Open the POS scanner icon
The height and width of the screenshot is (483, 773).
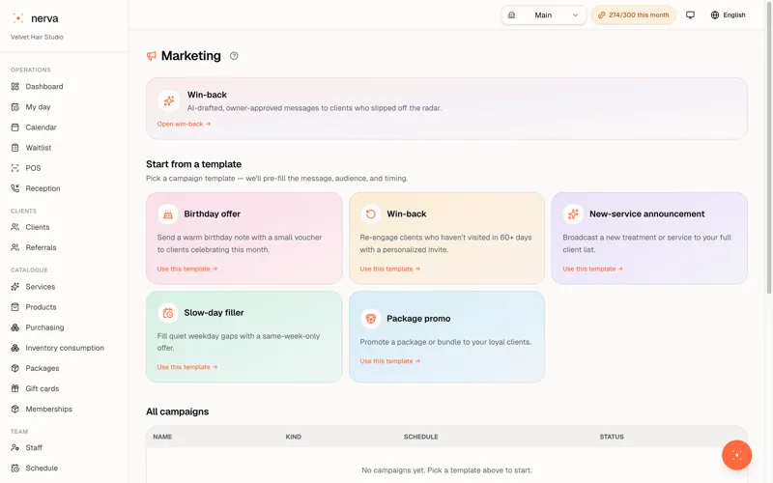15,168
